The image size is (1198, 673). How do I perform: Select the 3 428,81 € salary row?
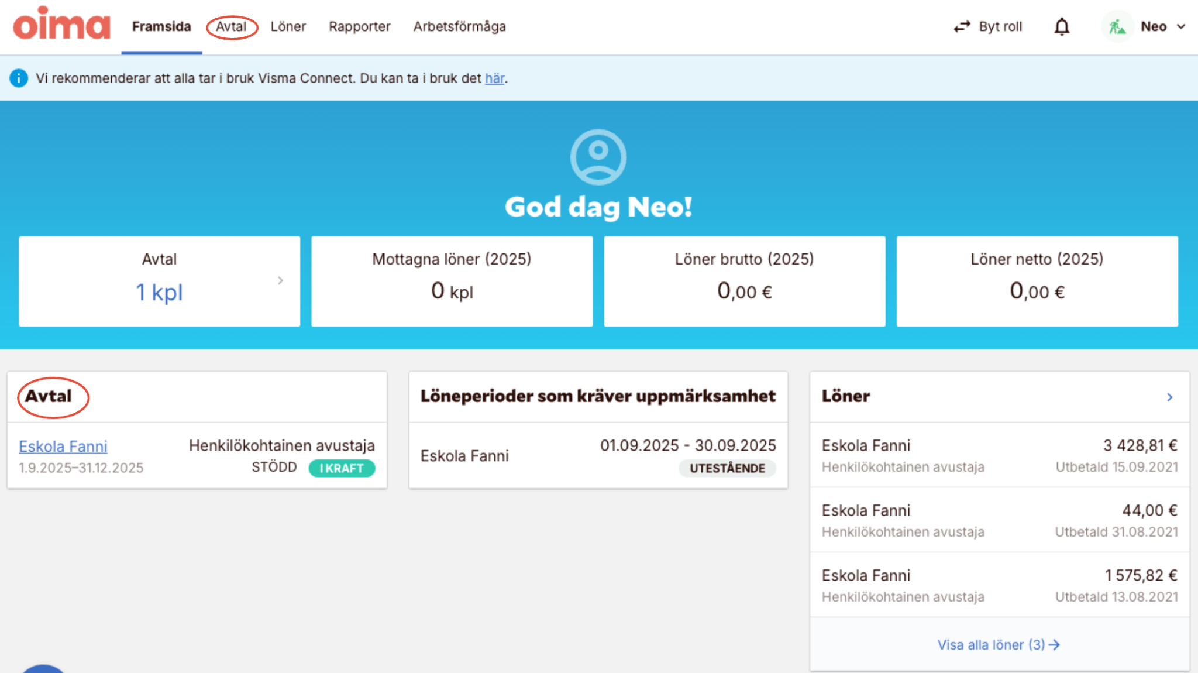(999, 455)
